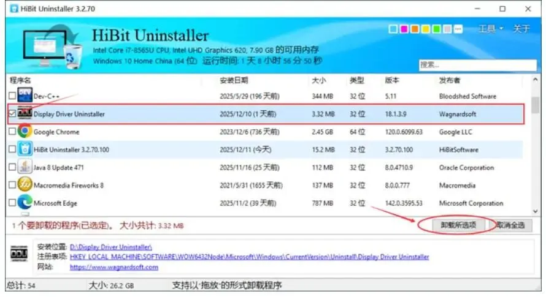Click the Google Chrome icon
Screen dimensions: 546x297
pyautogui.click(x=25, y=131)
